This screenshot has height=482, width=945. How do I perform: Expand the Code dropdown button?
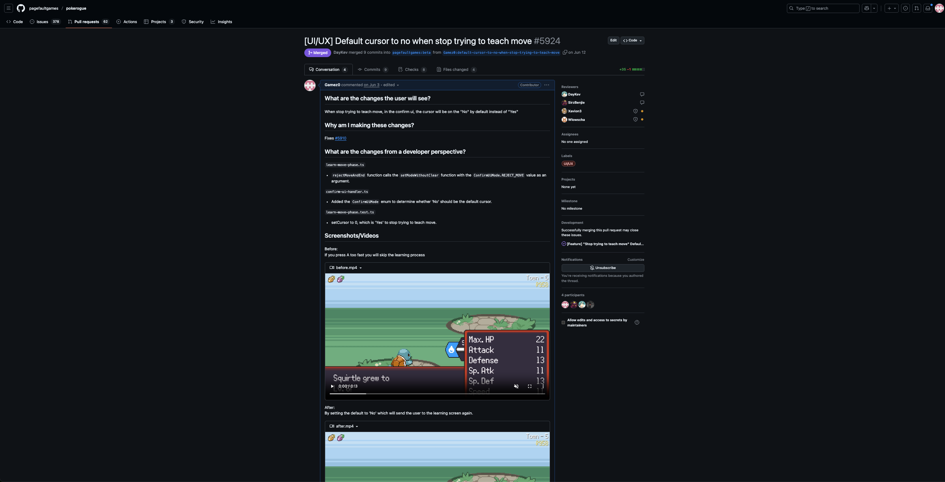pos(632,41)
